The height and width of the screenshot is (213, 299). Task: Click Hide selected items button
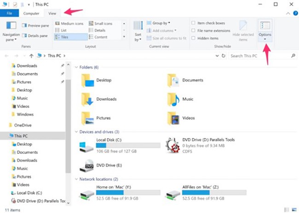point(243,31)
